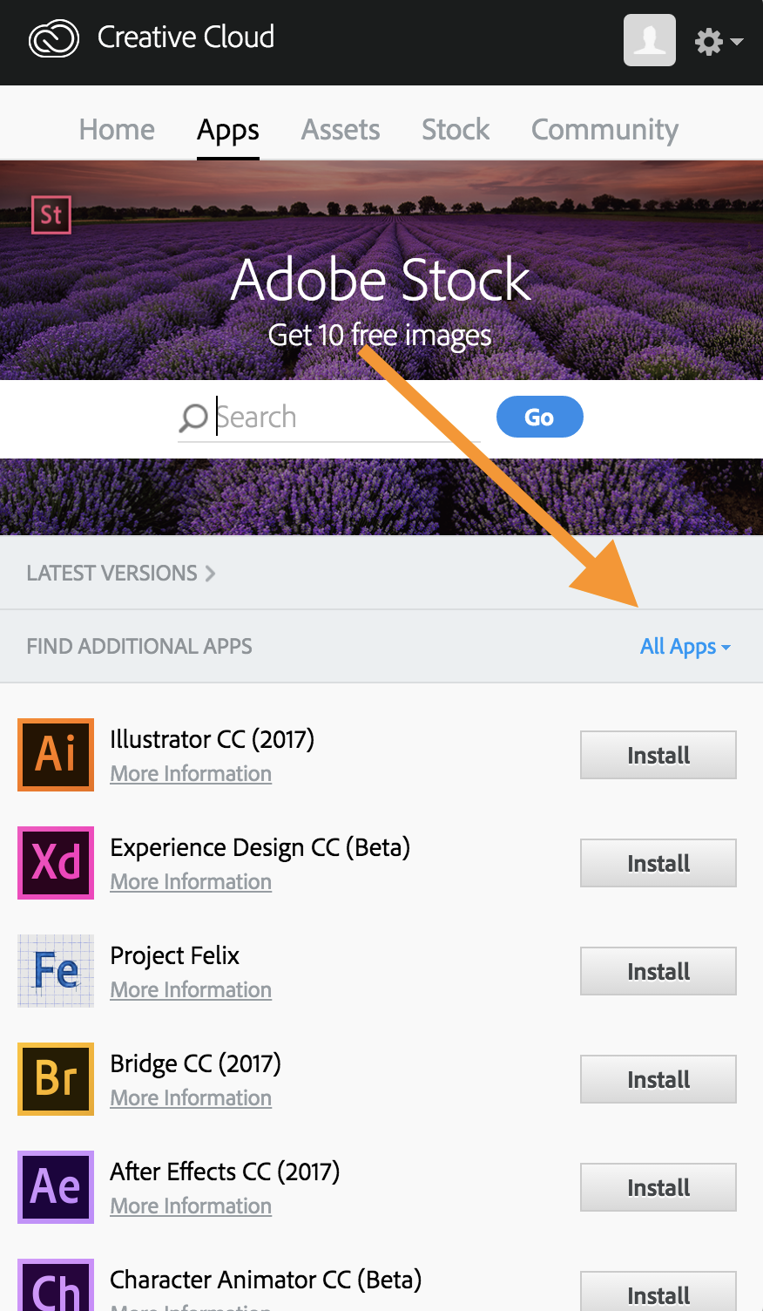Click the Bridge Br app icon
Image resolution: width=763 pixels, height=1311 pixels.
click(x=56, y=1079)
